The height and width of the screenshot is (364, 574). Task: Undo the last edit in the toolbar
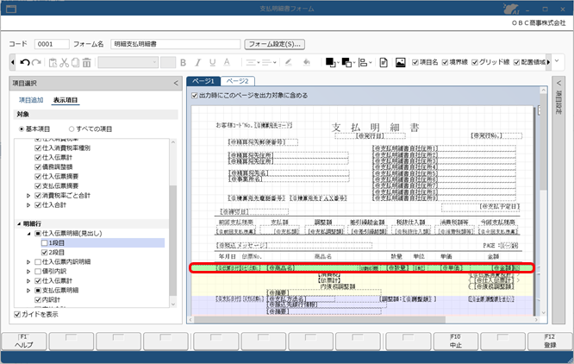[x=24, y=63]
